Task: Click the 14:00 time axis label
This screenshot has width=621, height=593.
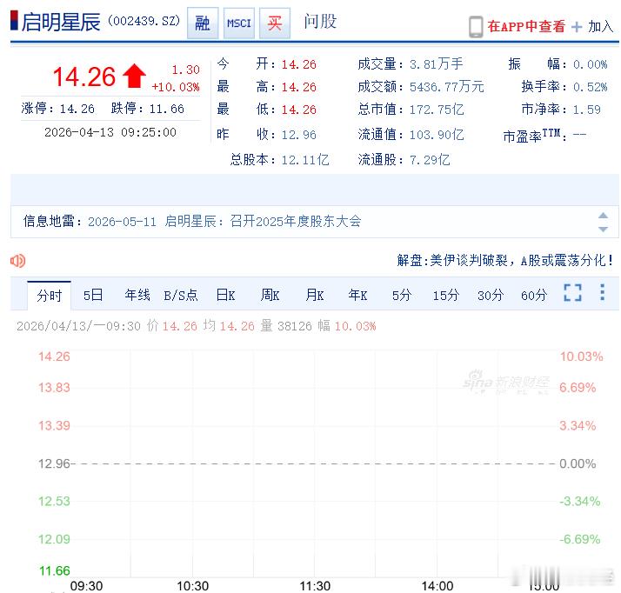Action: click(437, 586)
